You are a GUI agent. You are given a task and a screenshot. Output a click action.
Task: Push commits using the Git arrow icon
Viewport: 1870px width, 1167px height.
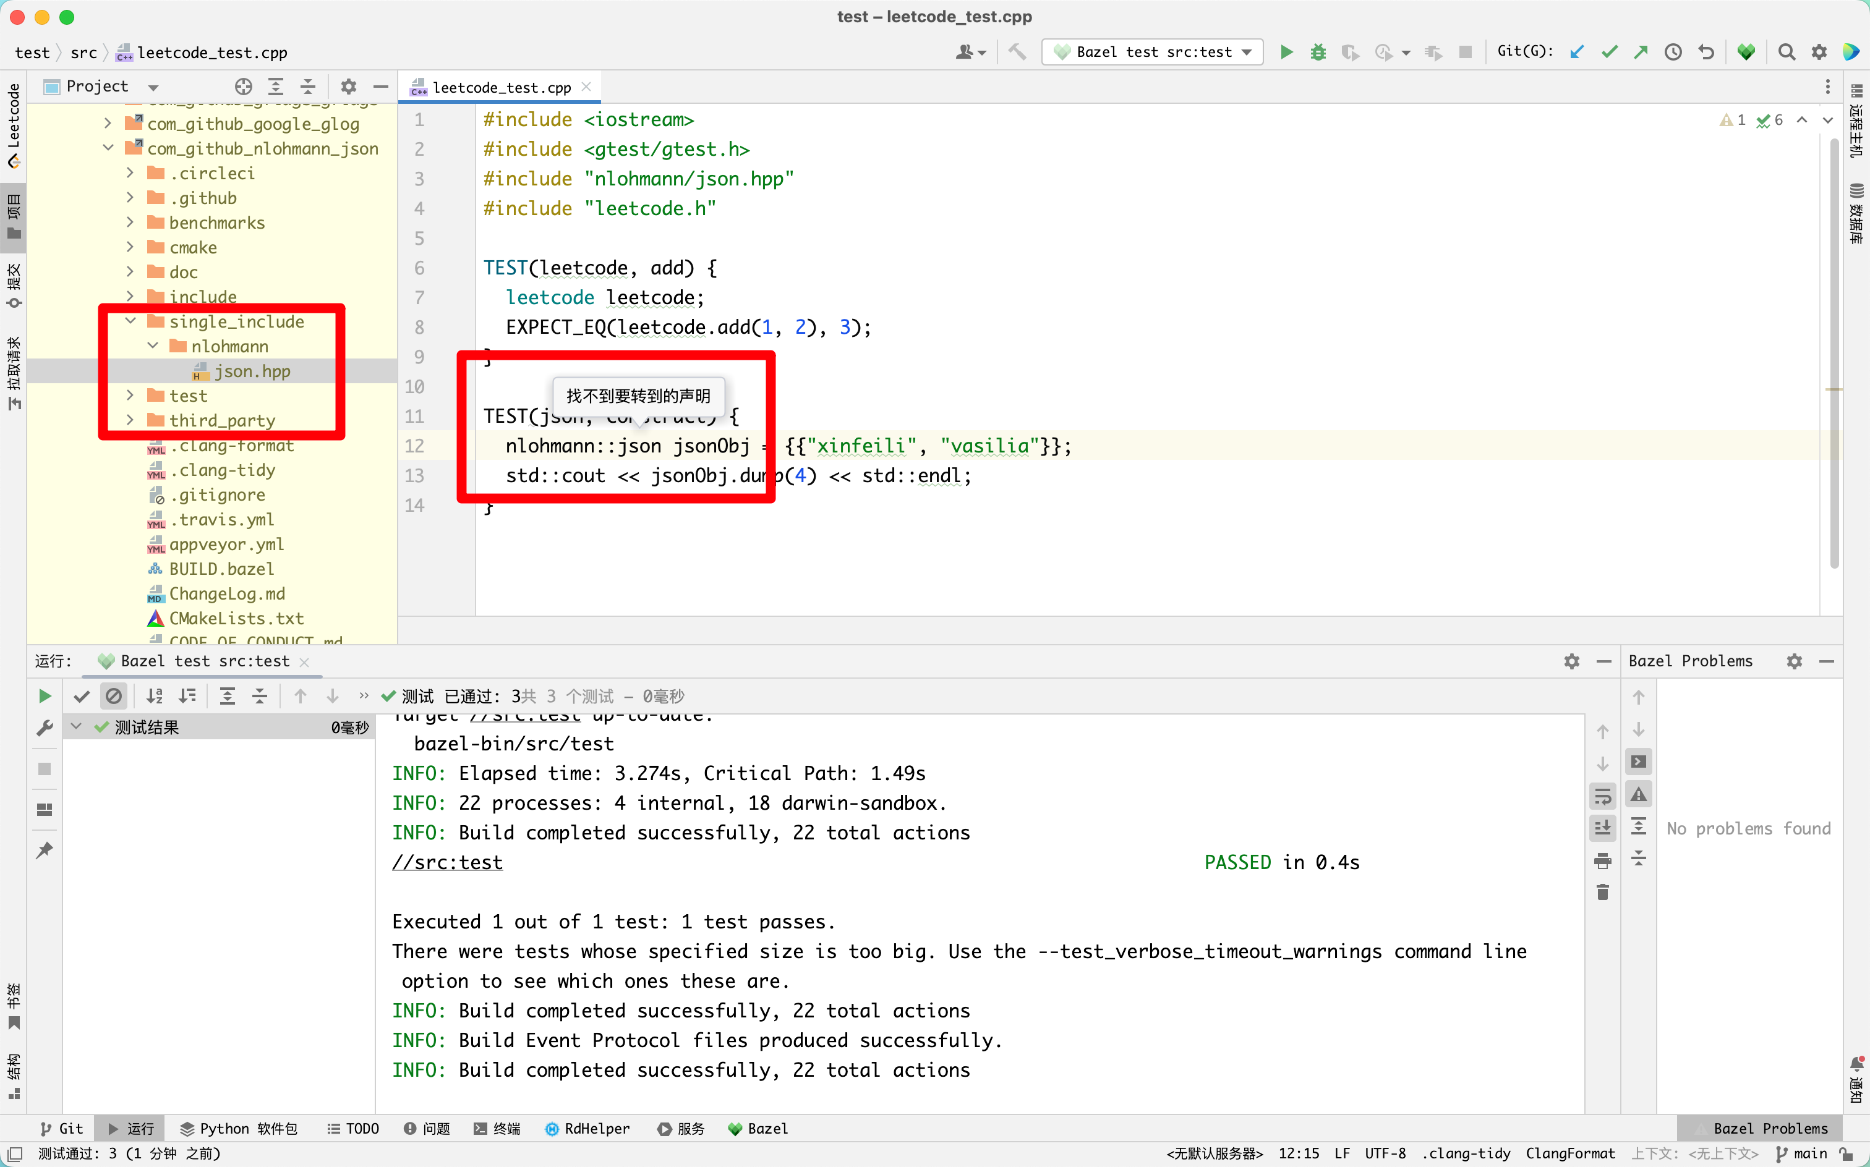pos(1639,52)
